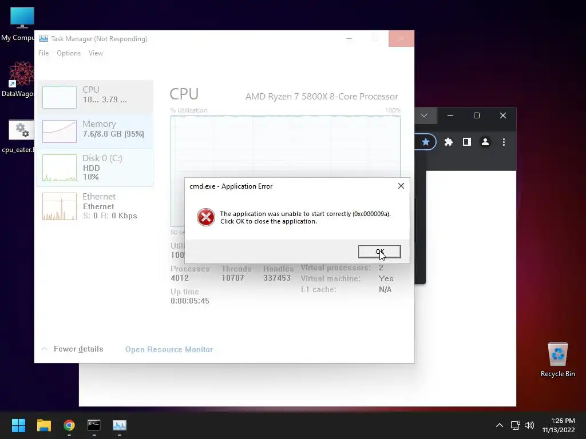This screenshot has height=439, width=586.
Task: Click the red error icon in the dialog
Action: coord(206,217)
